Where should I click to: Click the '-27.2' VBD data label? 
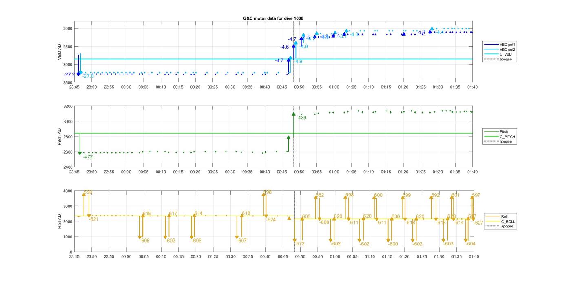pyautogui.click(x=69, y=75)
